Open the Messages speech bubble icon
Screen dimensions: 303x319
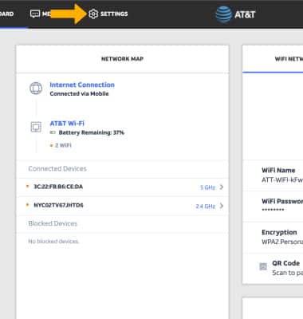35,14
